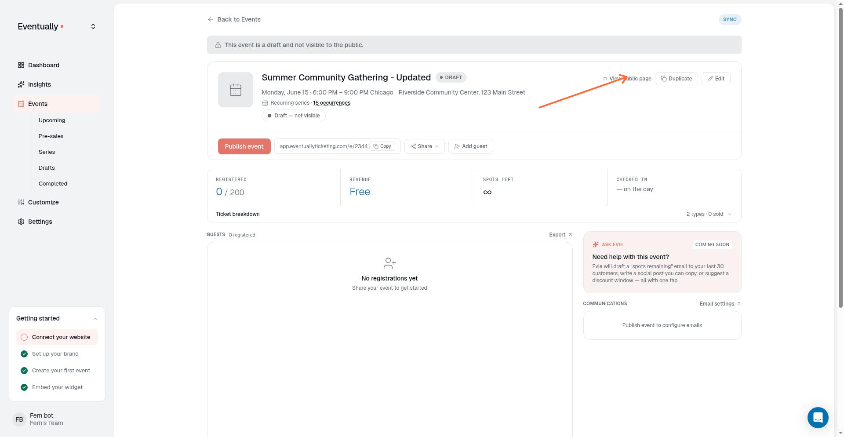844x437 pixels.
Task: Click Set up your brand checkmark
Action: [24, 354]
